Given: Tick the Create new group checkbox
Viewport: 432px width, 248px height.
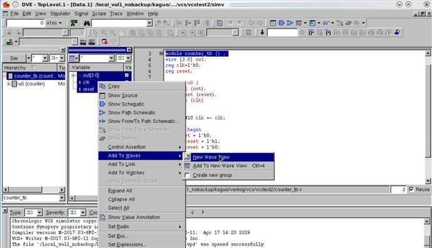Looking at the screenshot, I should 188,176.
